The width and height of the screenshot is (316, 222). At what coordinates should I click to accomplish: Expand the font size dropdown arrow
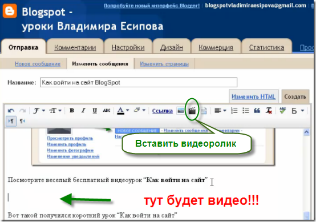[60, 111]
